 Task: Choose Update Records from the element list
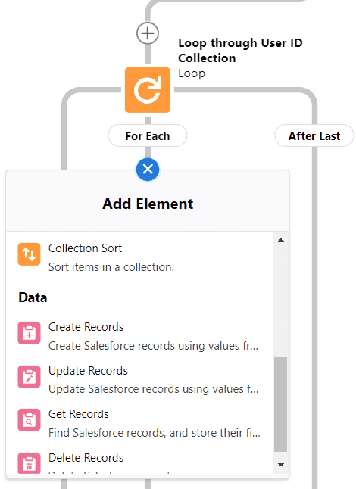[139, 379]
